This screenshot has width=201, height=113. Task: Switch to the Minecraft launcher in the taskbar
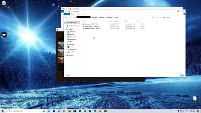[106, 111]
